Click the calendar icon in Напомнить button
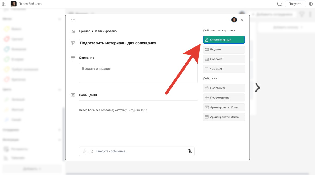 coord(207,88)
